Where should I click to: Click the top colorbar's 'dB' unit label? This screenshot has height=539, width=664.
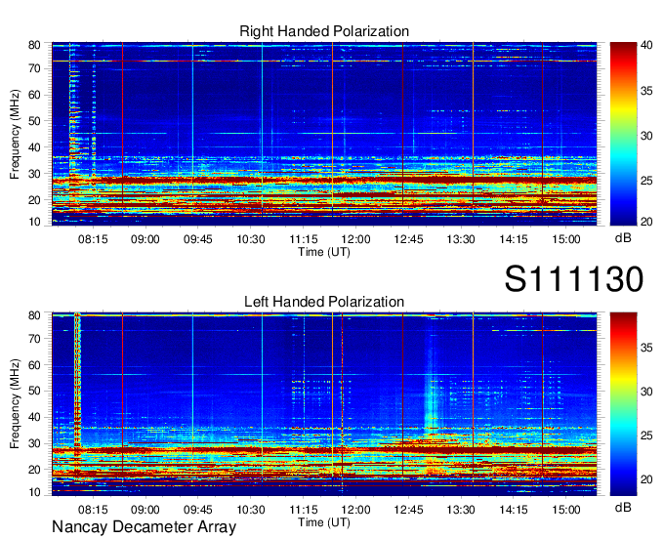[x=623, y=238]
